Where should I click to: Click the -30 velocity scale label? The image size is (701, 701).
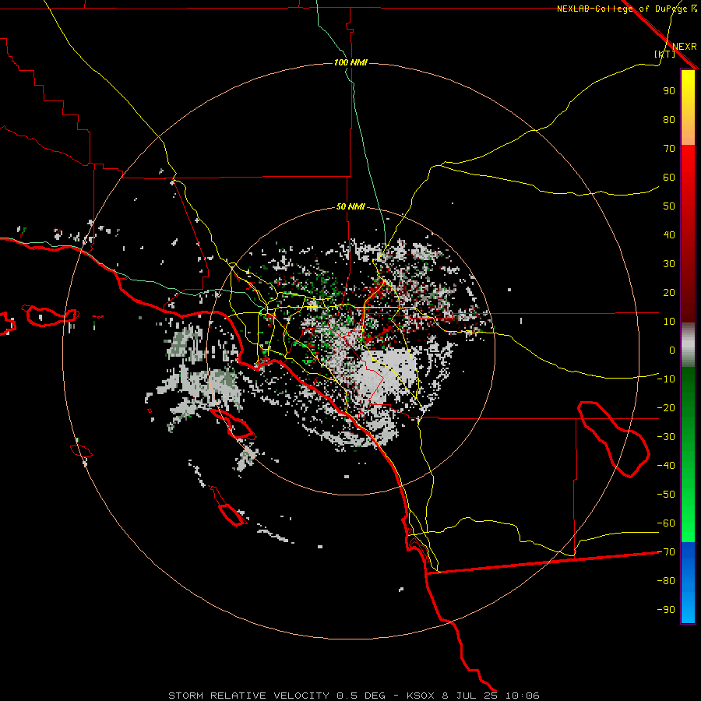click(666, 437)
